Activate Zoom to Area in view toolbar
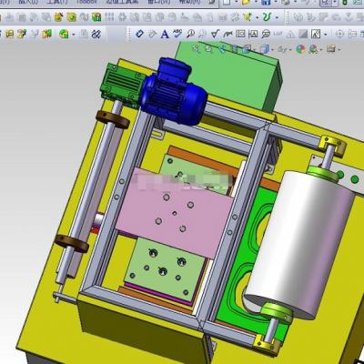This screenshot has width=364, height=364. [x=209, y=48]
